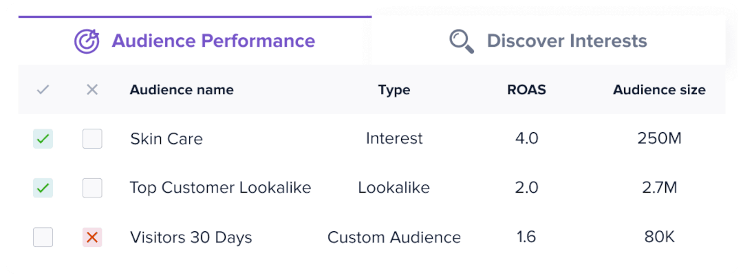Clear the red exclude mark on Visitors 30 Days
Viewport: 743px width, 278px height.
point(92,237)
